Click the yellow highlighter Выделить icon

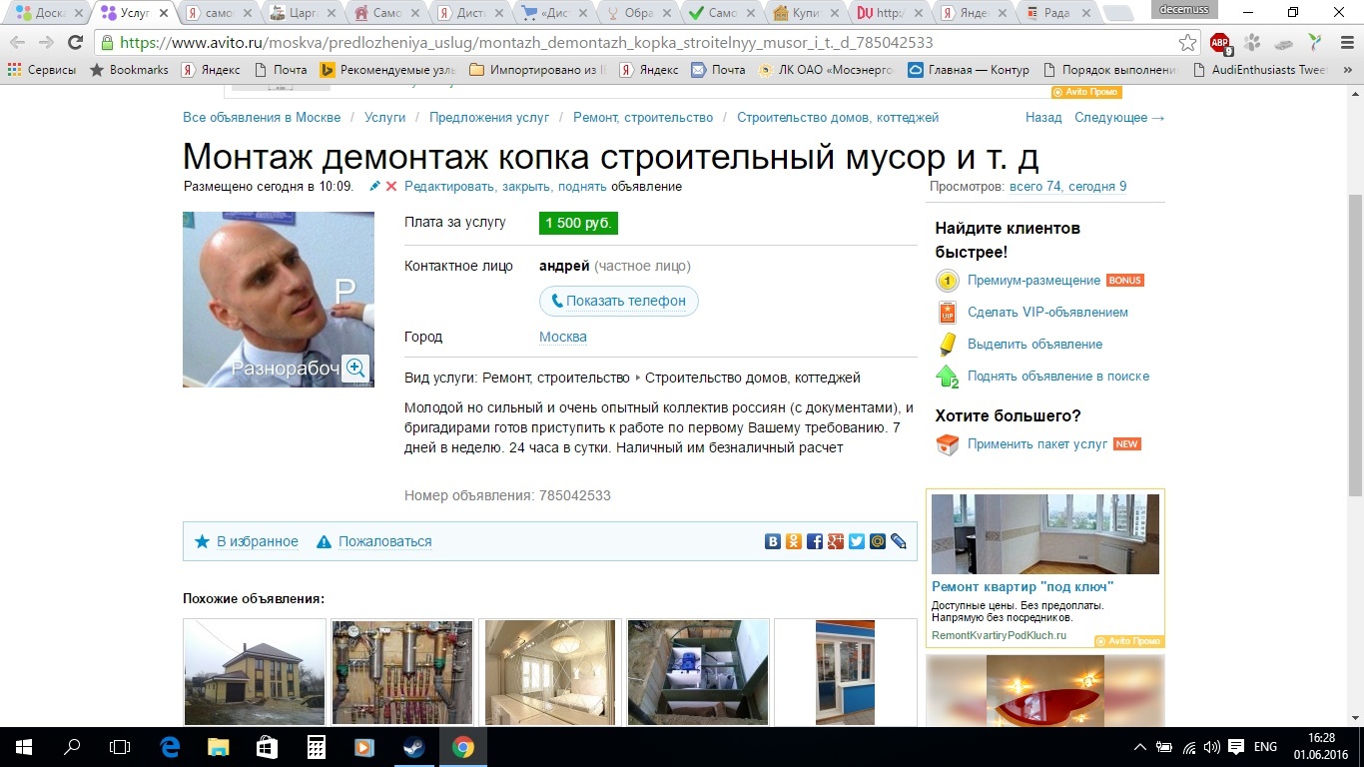947,345
